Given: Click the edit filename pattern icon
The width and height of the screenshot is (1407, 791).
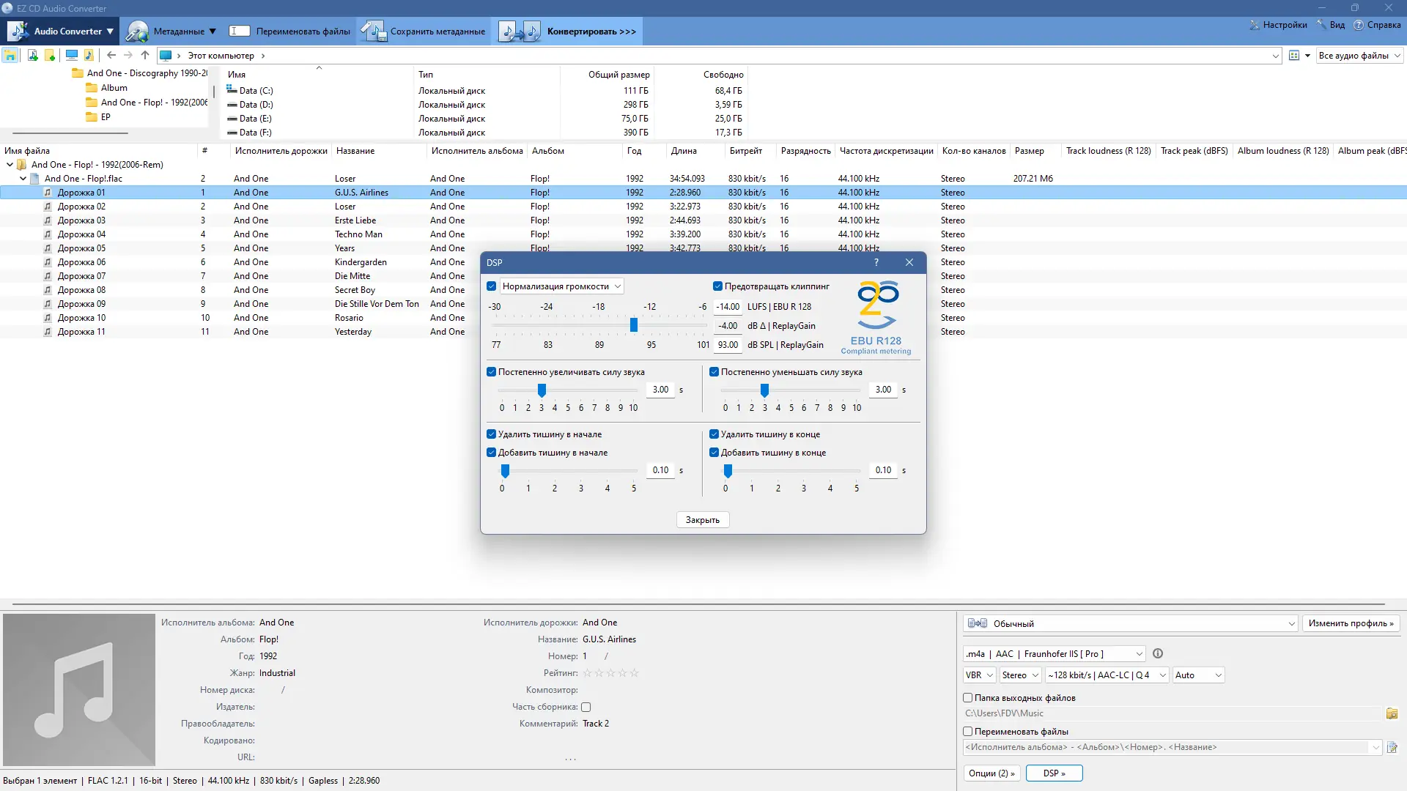Looking at the screenshot, I should 1392,747.
